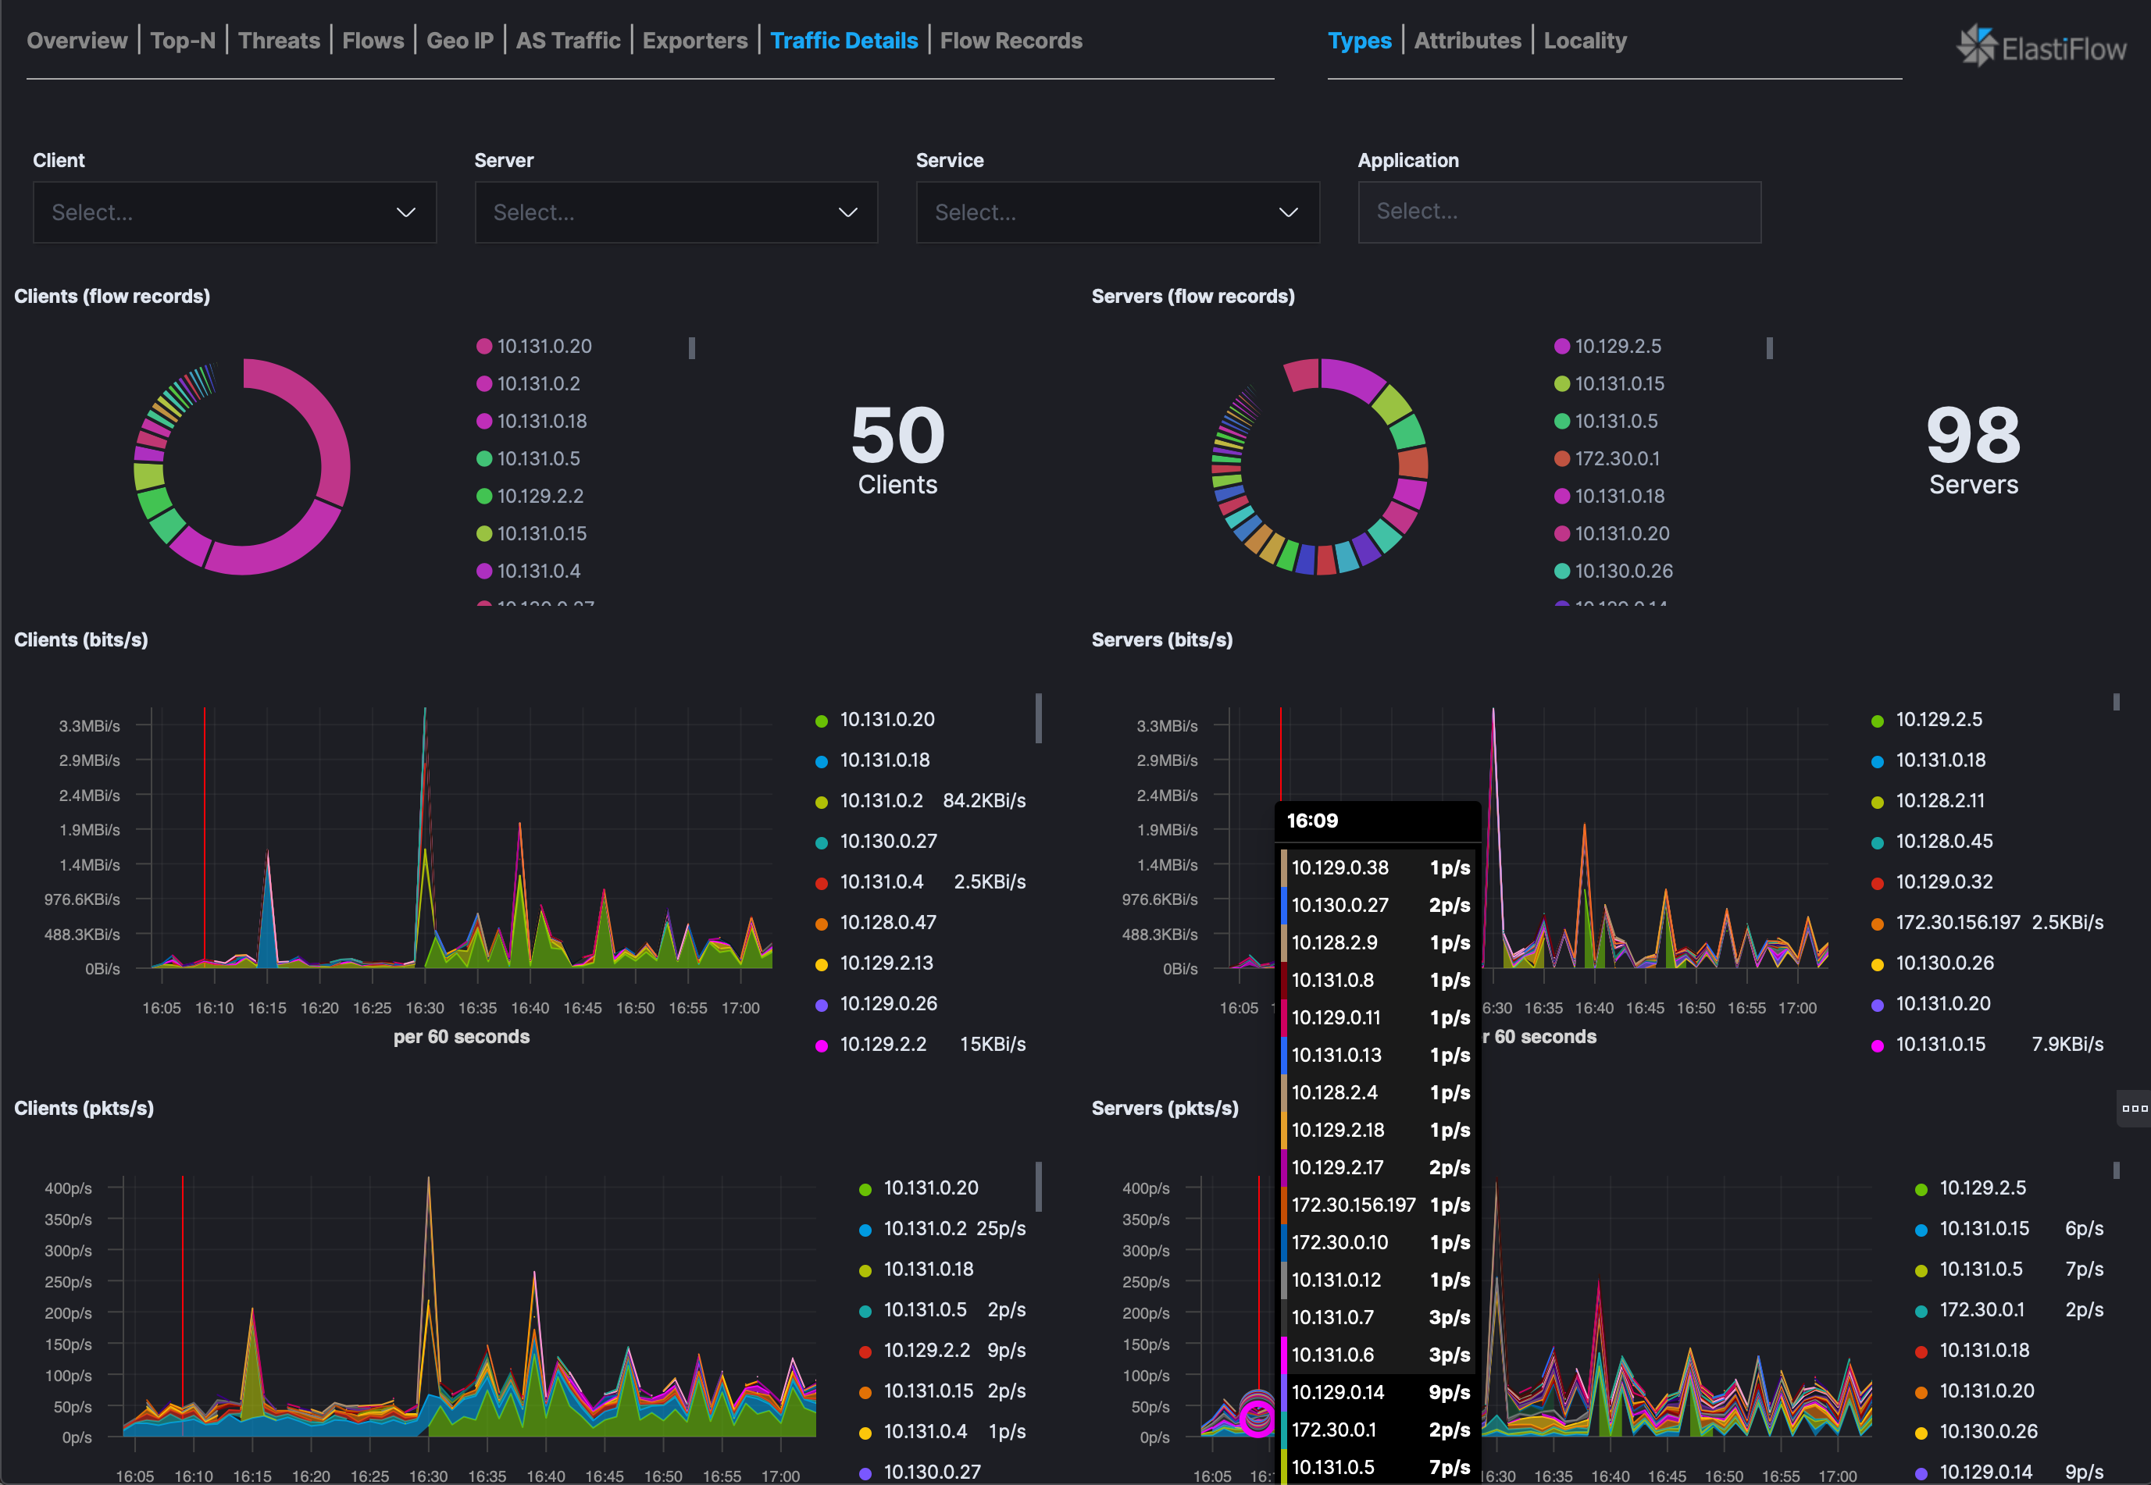Toggle 10.131.0.5 in Servers donut legend
The height and width of the screenshot is (1485, 2151).
tap(1615, 421)
